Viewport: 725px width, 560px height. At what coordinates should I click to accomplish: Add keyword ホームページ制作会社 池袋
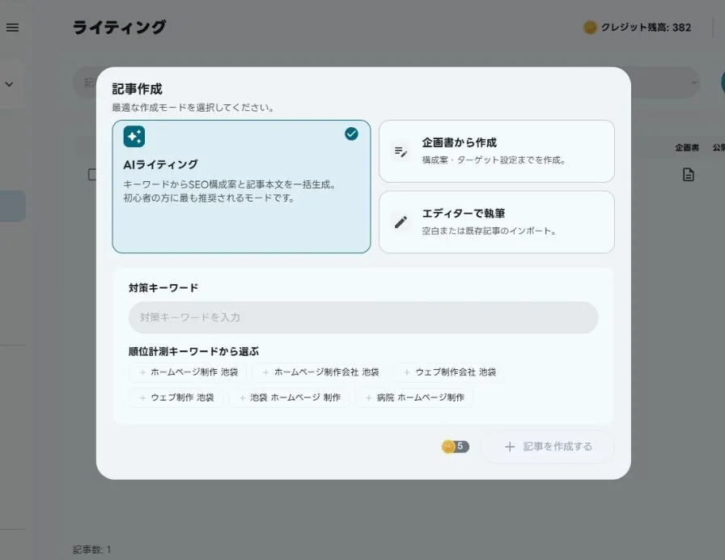[x=320, y=372]
